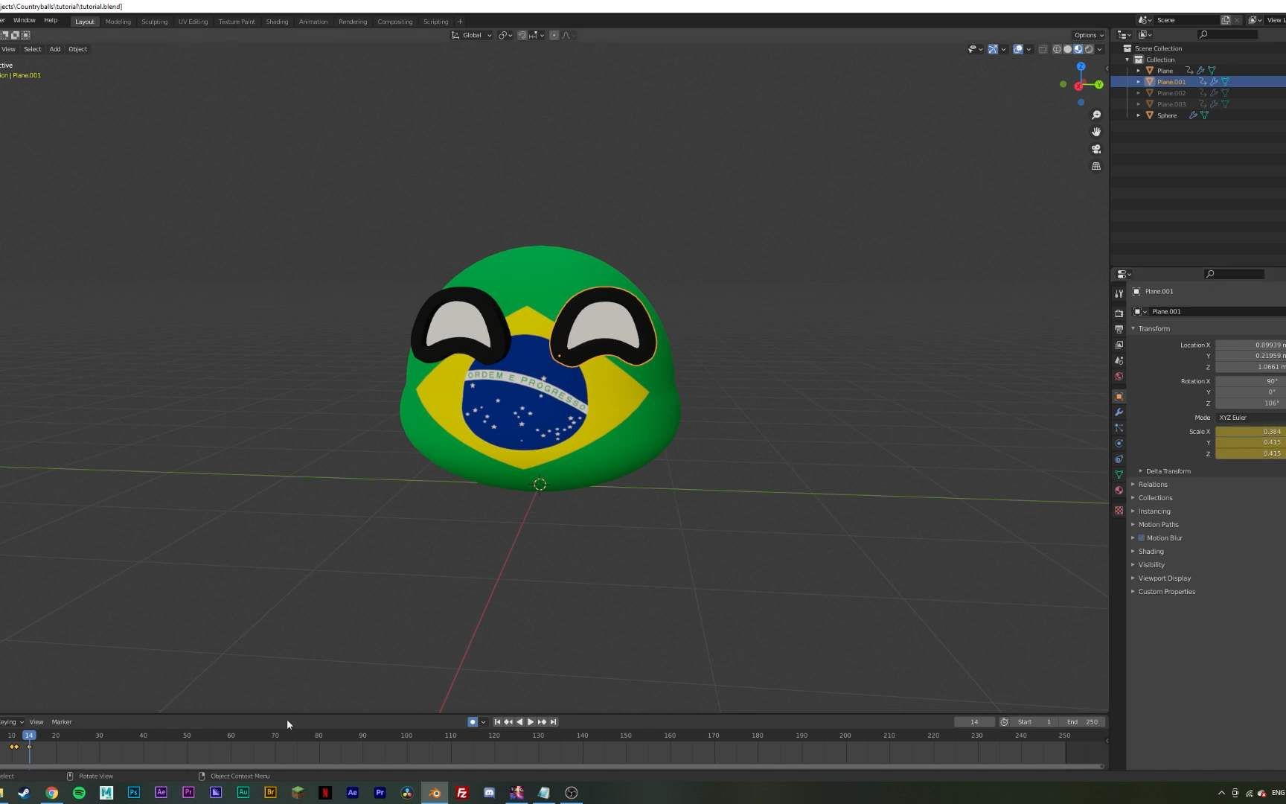Screen dimensions: 1286x804
Task: Click the mesh data icon on the Plane row
Action: pyautogui.click(x=1212, y=70)
